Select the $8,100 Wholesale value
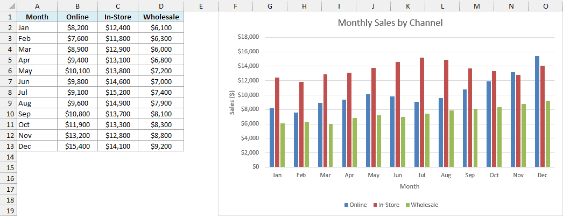The width and height of the screenshot is (563, 216). (x=161, y=114)
